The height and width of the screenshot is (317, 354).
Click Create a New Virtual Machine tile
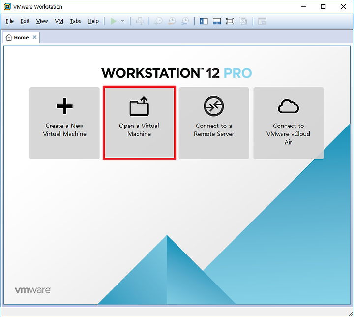64,123
